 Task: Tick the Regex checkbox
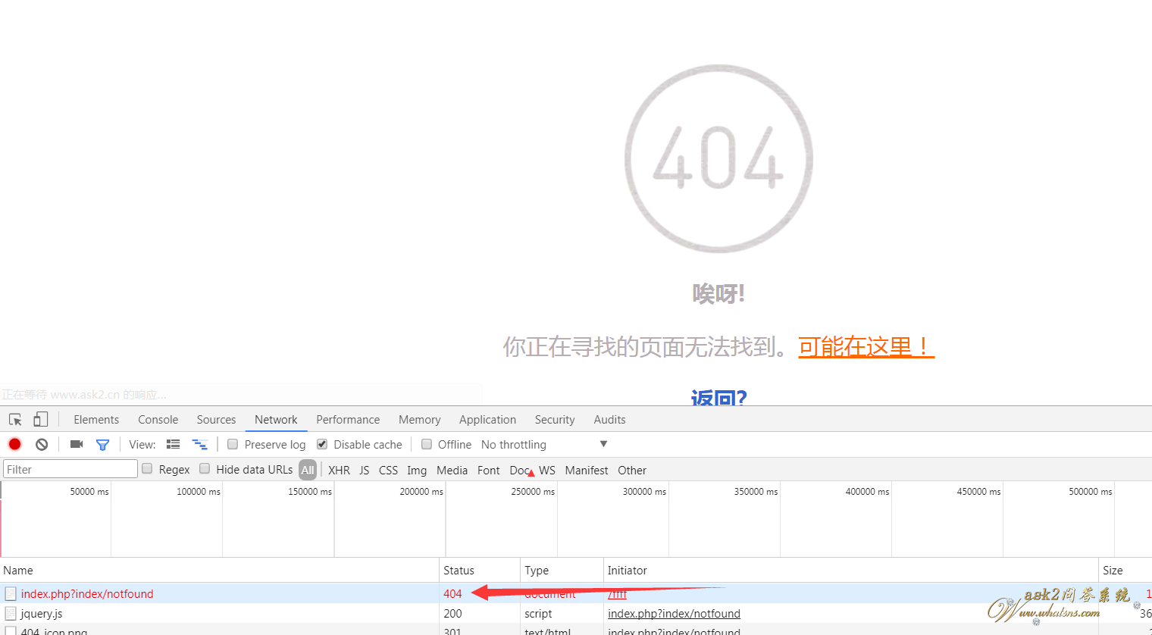tap(148, 469)
